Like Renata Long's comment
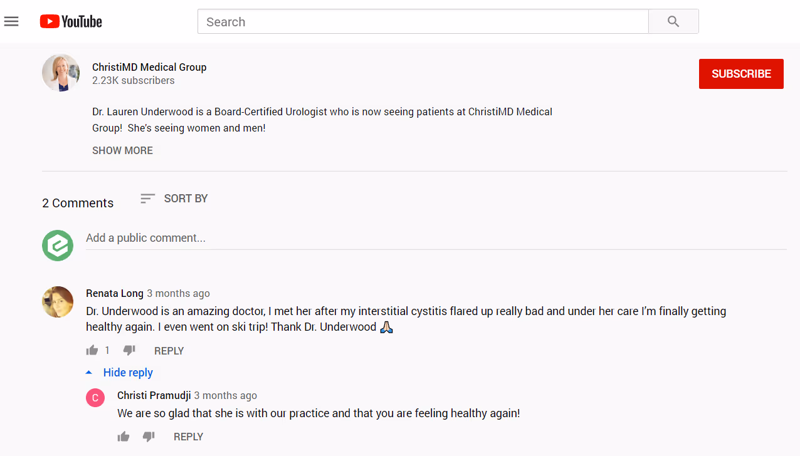Image resolution: width=800 pixels, height=456 pixels. pyautogui.click(x=92, y=350)
